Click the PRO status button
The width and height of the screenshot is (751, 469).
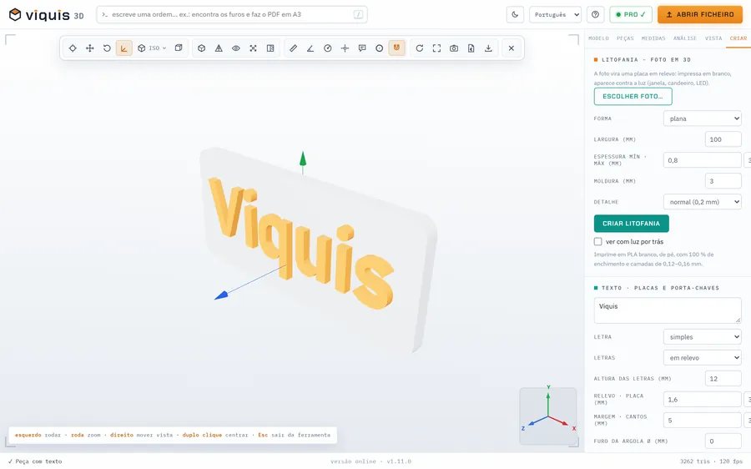point(631,14)
